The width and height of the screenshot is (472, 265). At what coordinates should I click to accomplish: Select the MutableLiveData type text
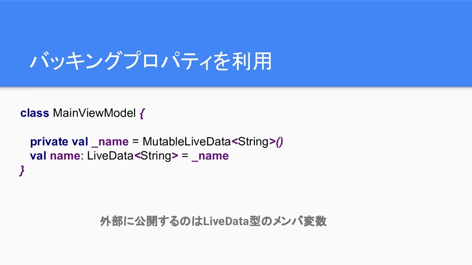point(186,142)
